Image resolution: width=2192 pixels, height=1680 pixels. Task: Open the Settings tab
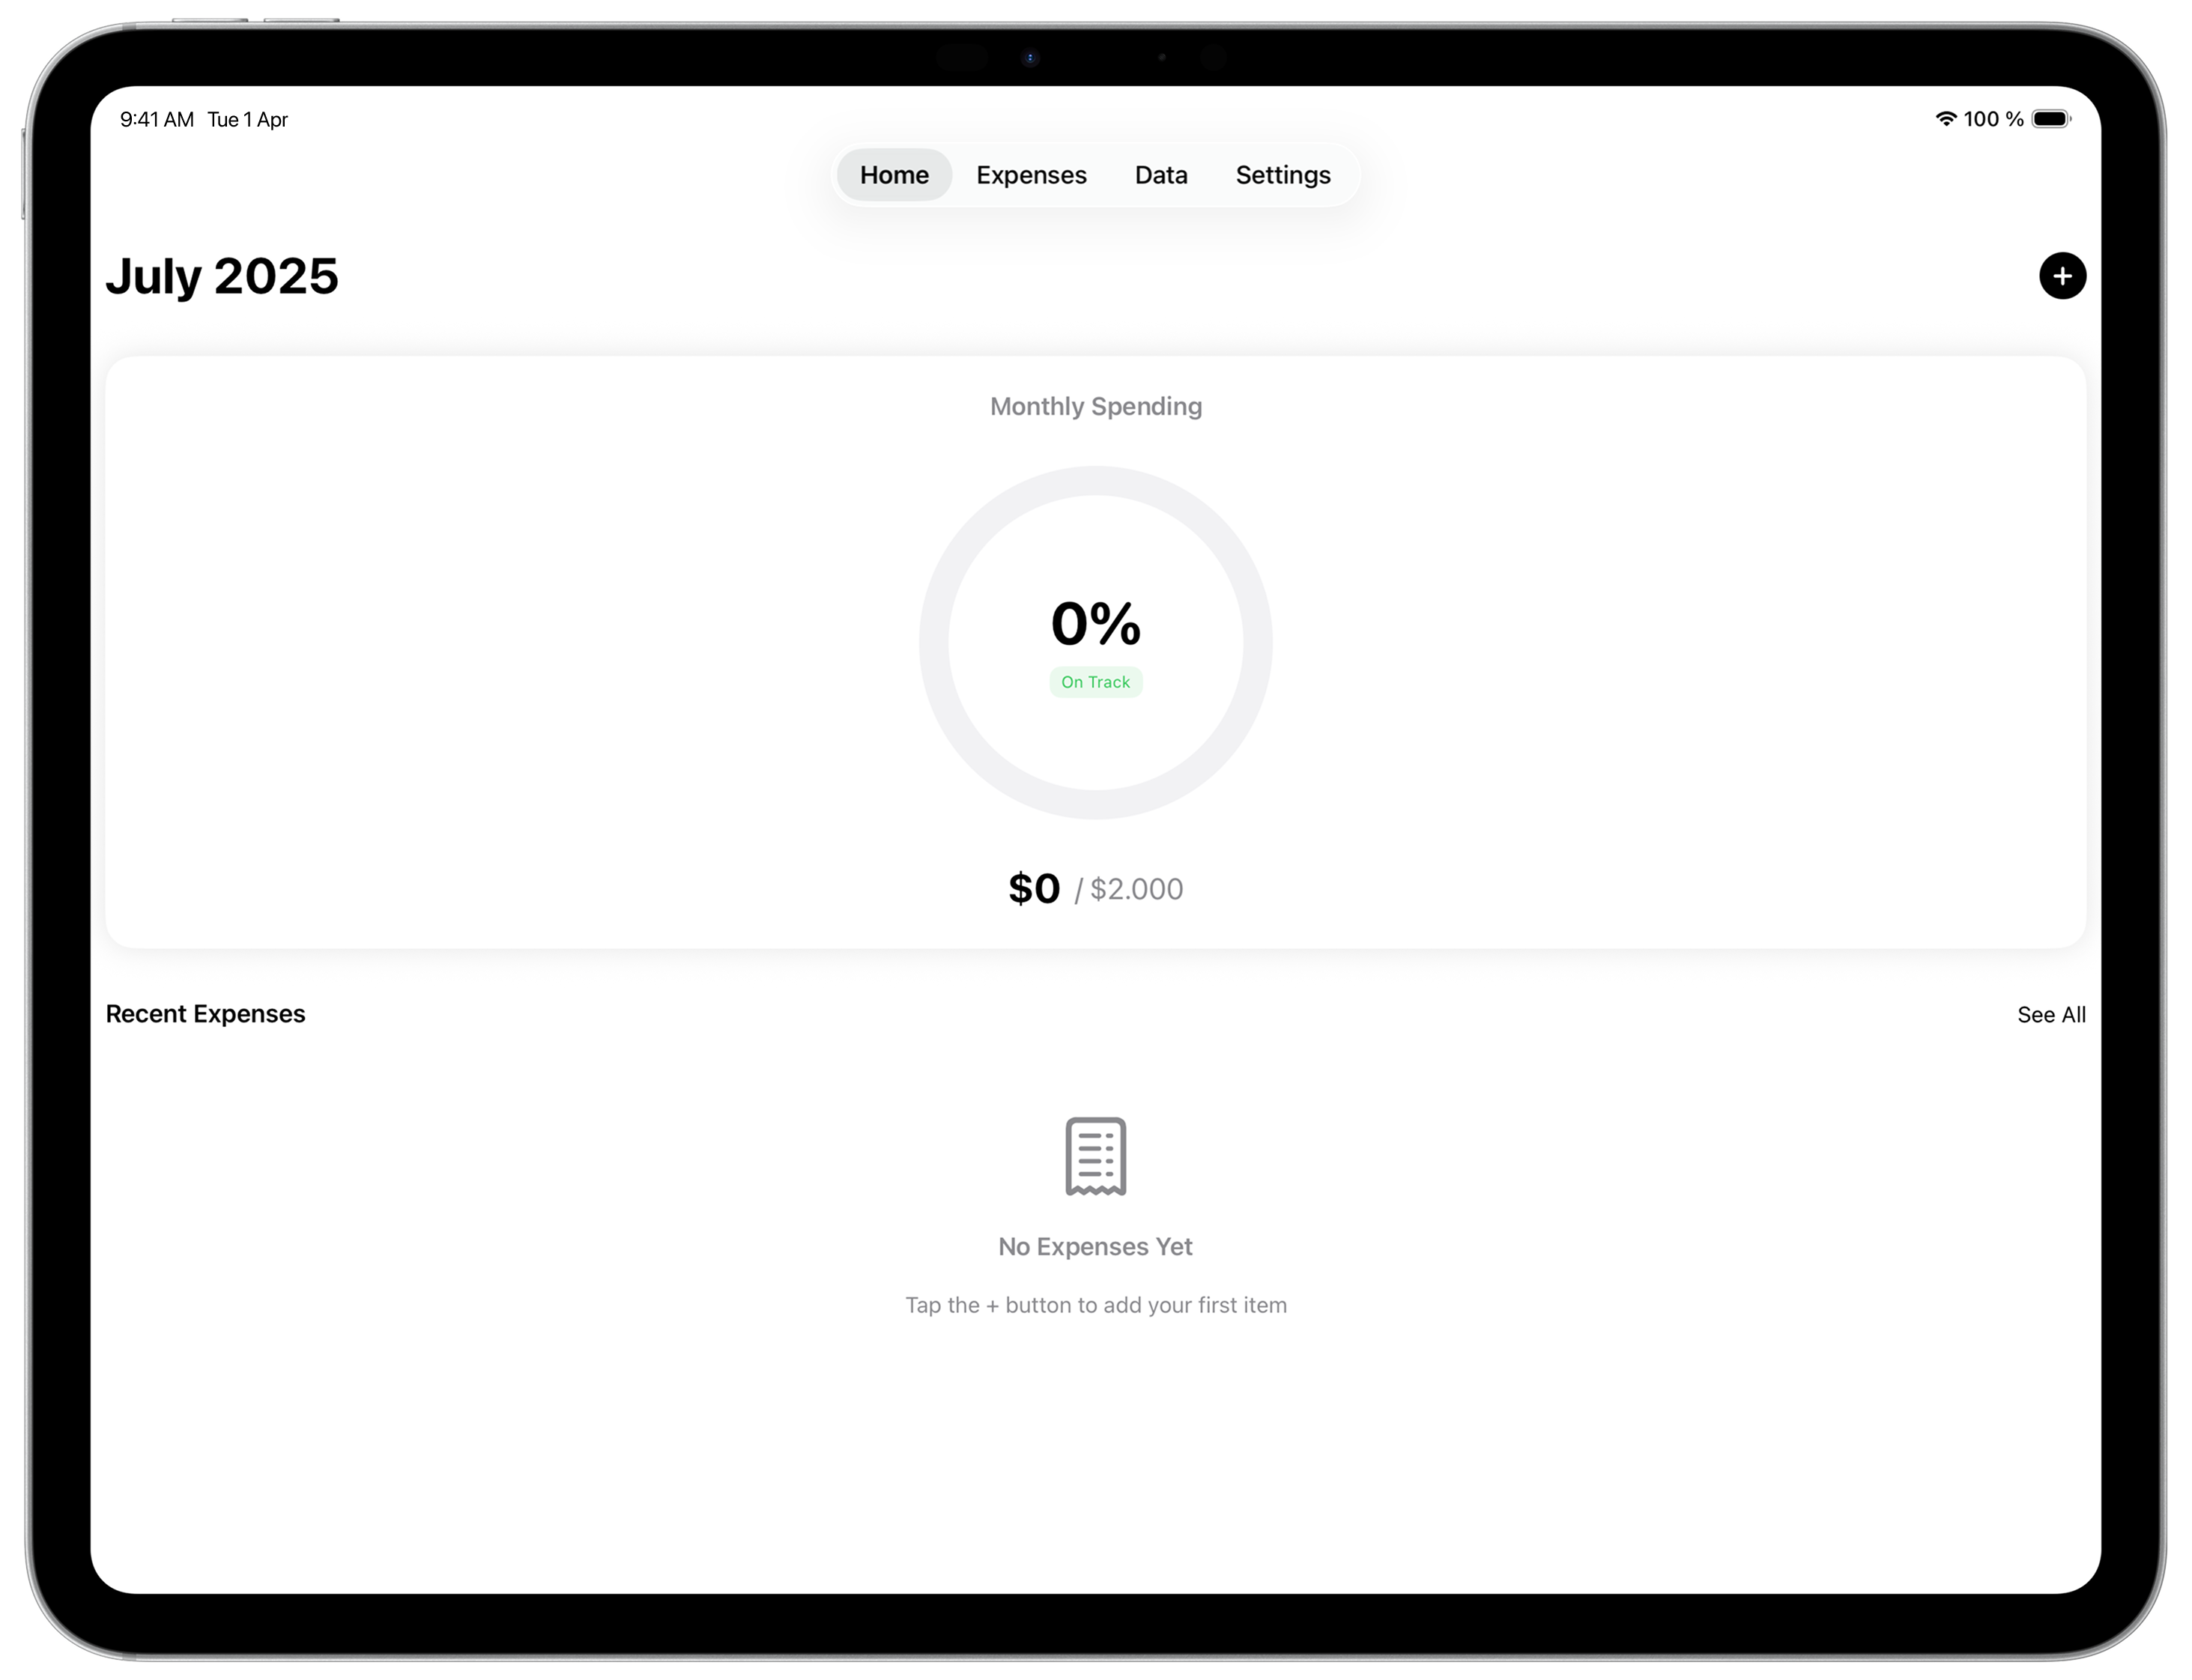(x=1282, y=175)
